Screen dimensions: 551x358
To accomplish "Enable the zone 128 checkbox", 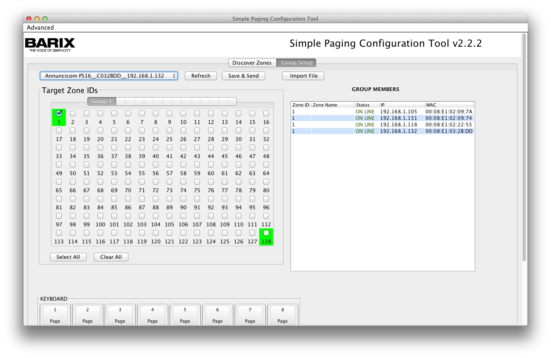I will [266, 233].
